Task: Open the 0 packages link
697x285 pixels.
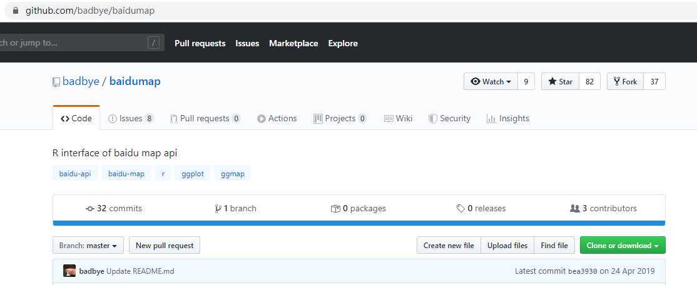Action: pos(359,208)
